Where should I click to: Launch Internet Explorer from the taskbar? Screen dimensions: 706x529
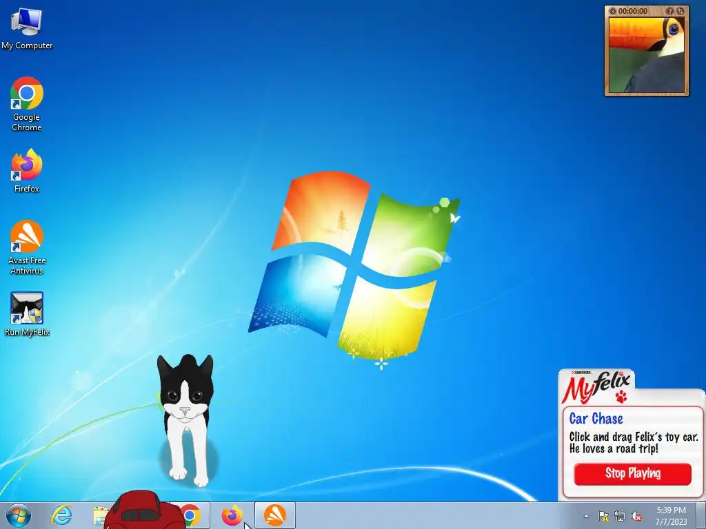coord(61,515)
